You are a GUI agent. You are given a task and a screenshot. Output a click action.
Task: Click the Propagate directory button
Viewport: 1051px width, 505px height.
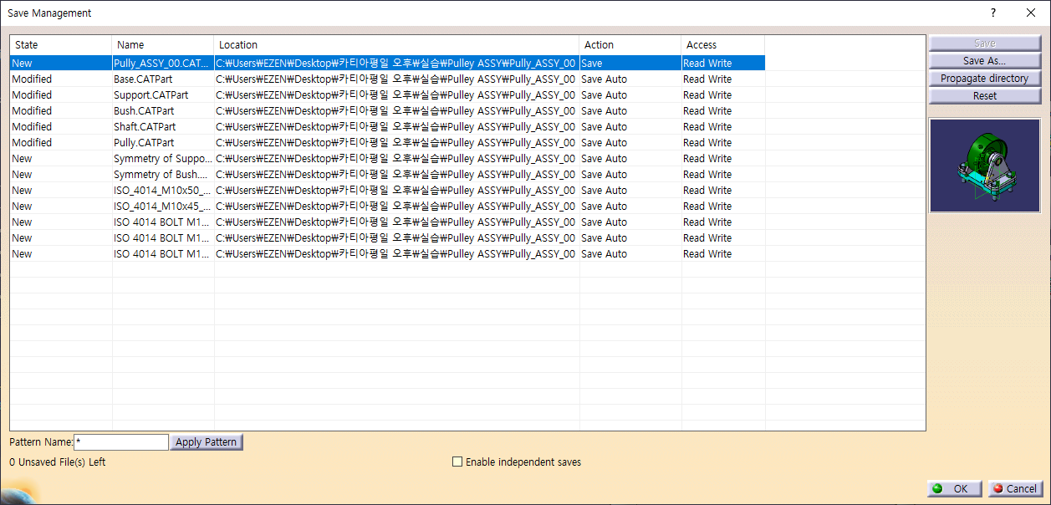pyautogui.click(x=984, y=79)
